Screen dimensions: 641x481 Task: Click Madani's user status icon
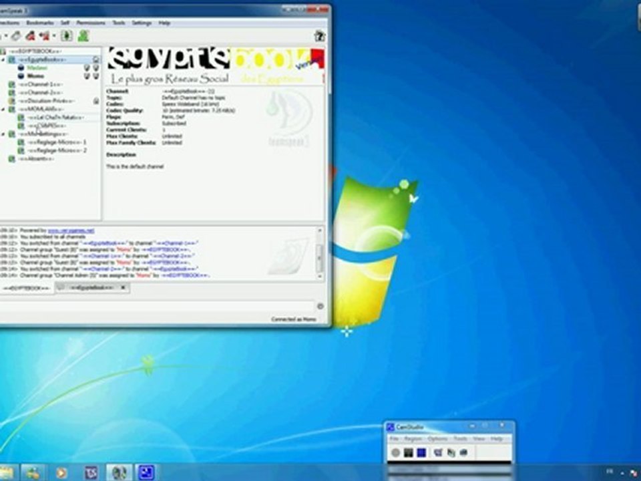pyautogui.click(x=21, y=68)
